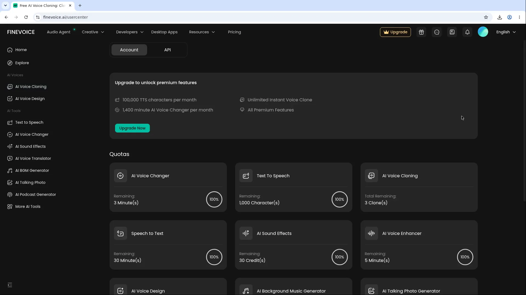This screenshot has width=526, height=295.
Task: Open the gift rewards icon
Action: coord(421,32)
